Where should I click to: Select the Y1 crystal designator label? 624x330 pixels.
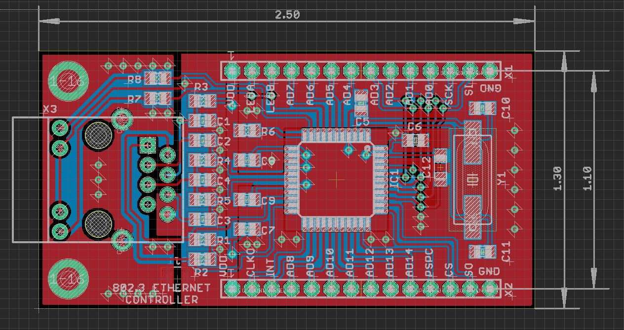click(x=502, y=179)
